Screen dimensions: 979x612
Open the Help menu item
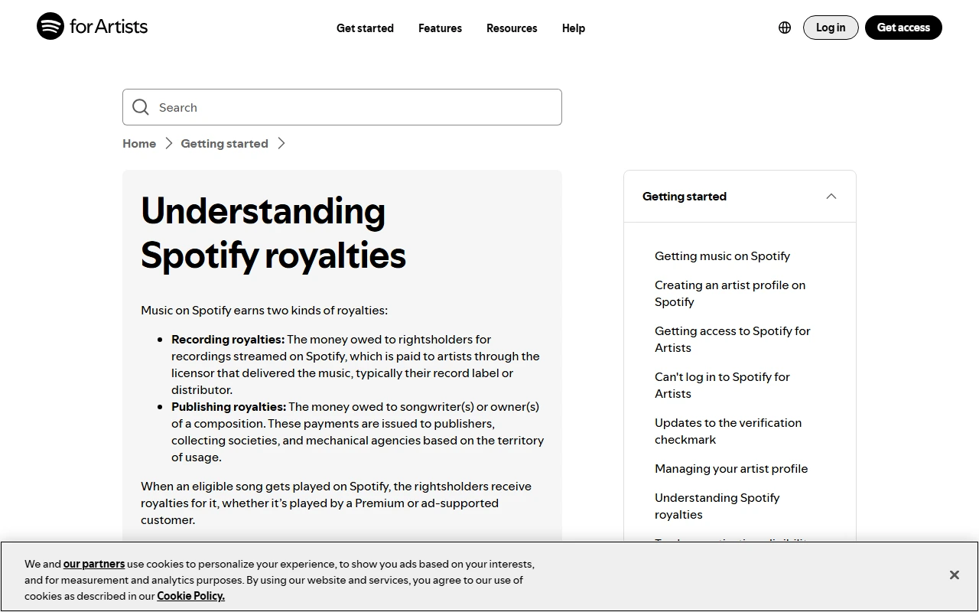point(574,28)
